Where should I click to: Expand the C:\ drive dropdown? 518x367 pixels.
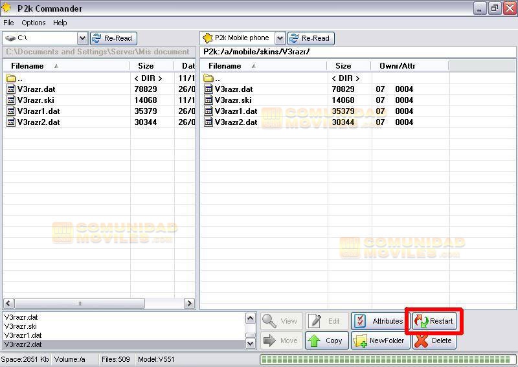click(82, 38)
